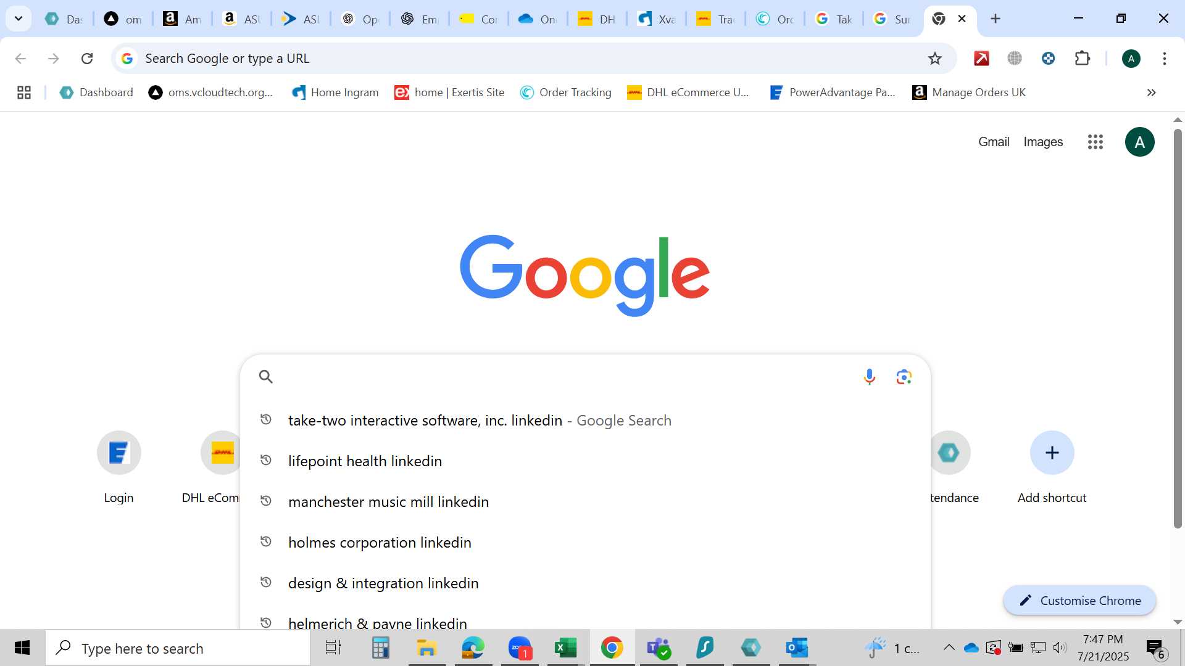Screen dimensions: 1185x666
Task: Open the Home Ingram bookmark
Action: pos(335,92)
